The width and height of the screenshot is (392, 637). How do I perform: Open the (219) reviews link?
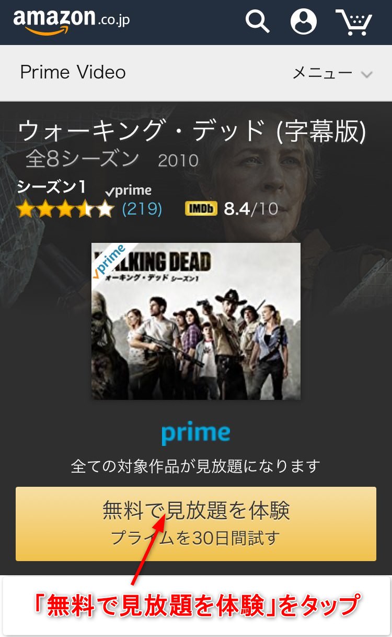(142, 209)
